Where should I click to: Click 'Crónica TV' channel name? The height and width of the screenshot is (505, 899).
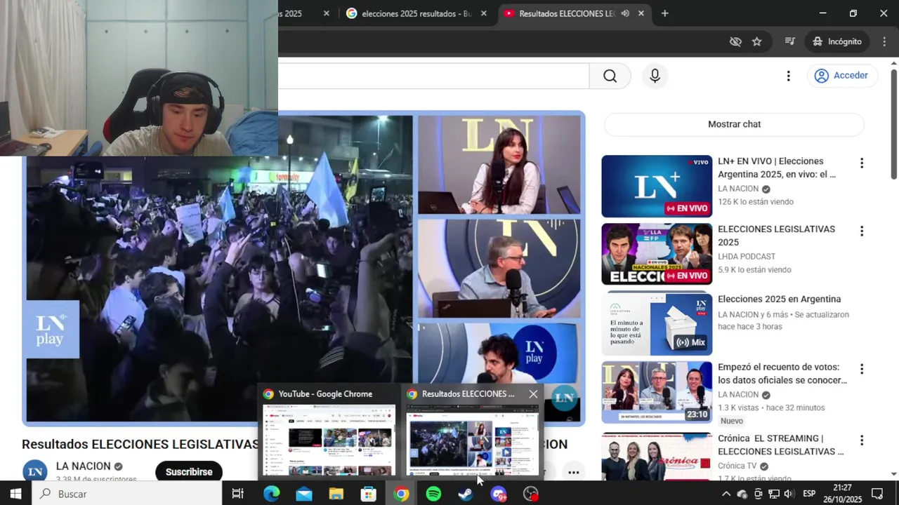pyautogui.click(x=737, y=466)
